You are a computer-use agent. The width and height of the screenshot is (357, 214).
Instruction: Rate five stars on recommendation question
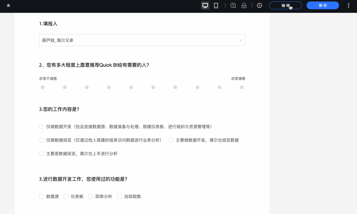pyautogui.click(x=131, y=87)
